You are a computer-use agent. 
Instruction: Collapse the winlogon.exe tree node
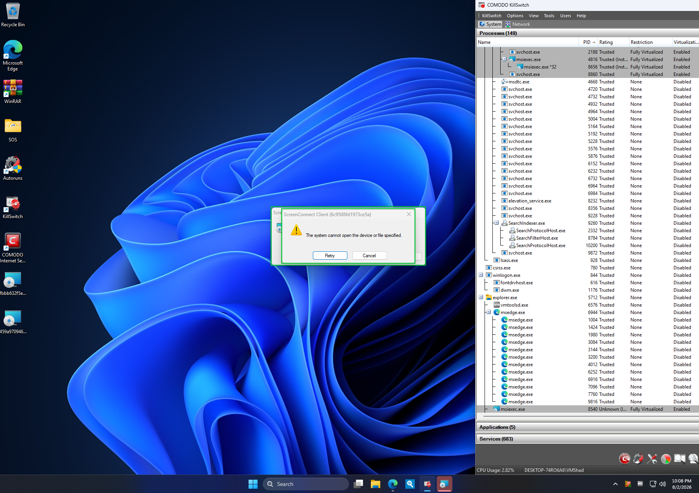coord(481,275)
